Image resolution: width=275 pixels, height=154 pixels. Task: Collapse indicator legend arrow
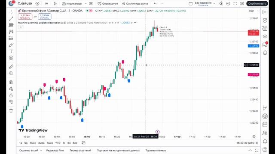[x=21, y=27]
